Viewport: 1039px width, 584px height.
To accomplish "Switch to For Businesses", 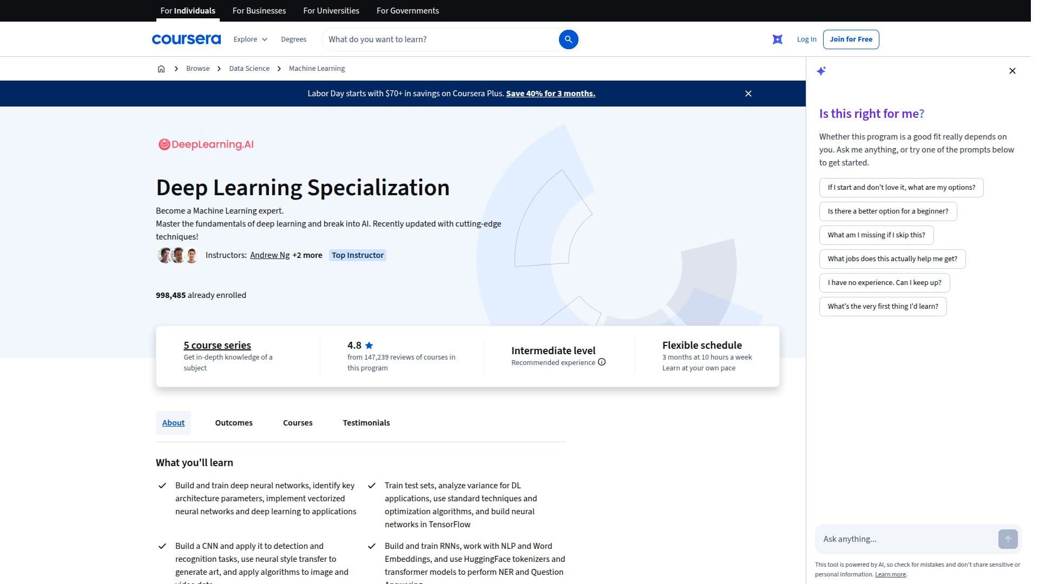I will [259, 11].
